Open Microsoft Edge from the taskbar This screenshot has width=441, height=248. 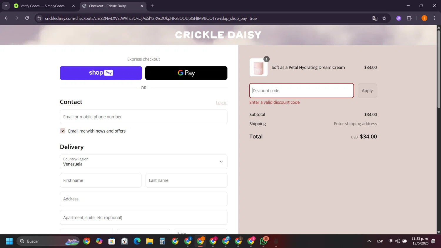(137, 241)
